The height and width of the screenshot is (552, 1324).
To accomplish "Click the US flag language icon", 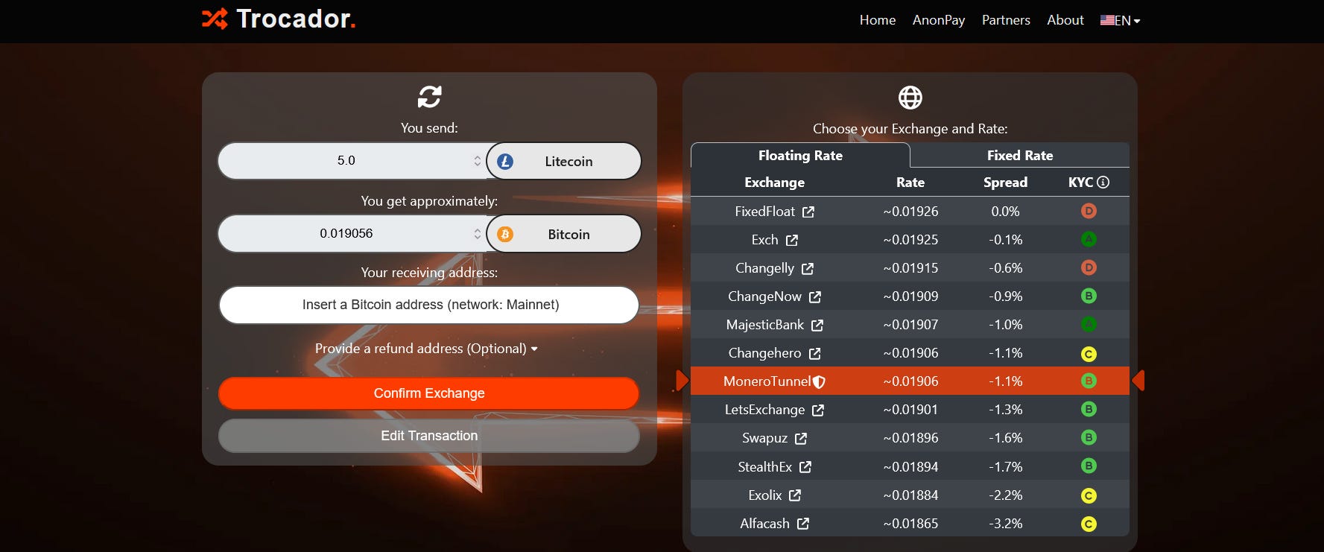I will [x=1107, y=20].
